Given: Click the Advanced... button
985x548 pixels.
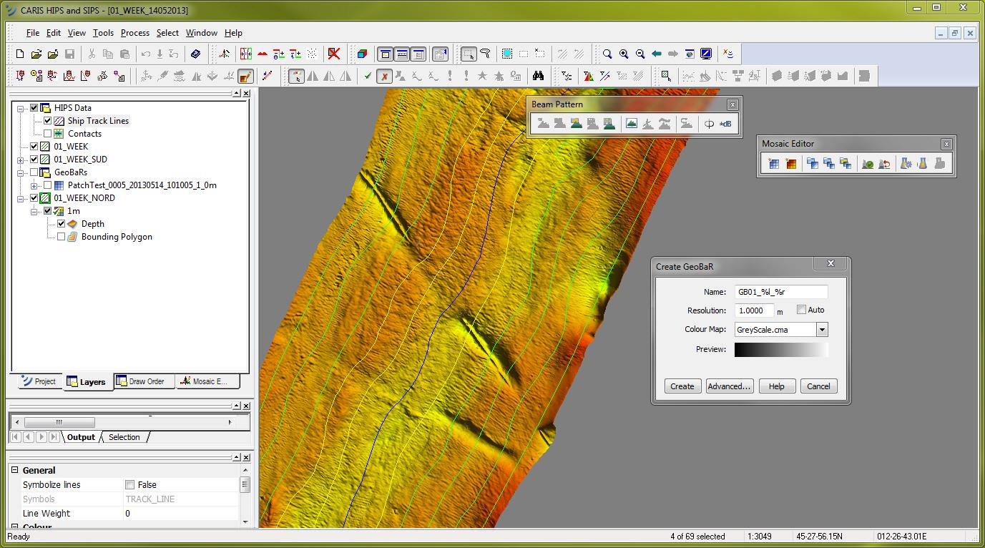Looking at the screenshot, I should click(729, 386).
